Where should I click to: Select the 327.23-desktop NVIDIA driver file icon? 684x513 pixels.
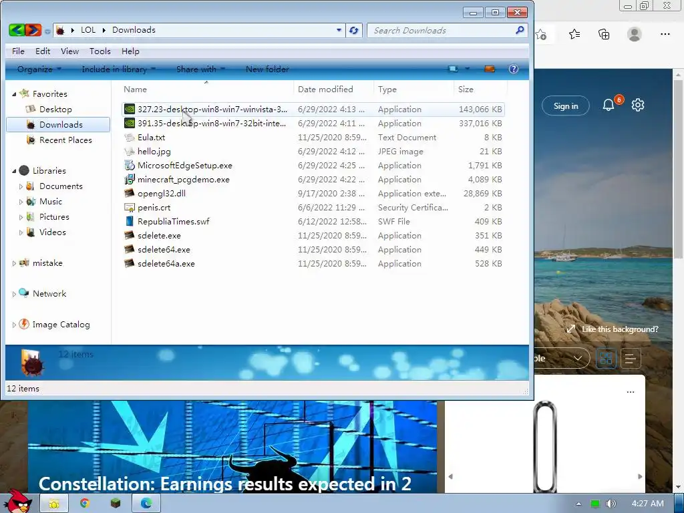coord(130,109)
